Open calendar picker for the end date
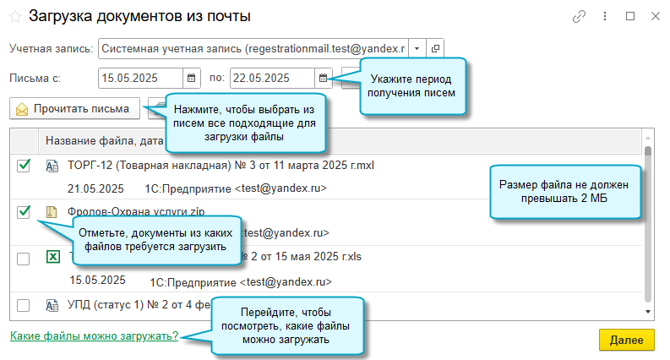Image resolution: width=670 pixels, height=360 pixels. [324, 78]
